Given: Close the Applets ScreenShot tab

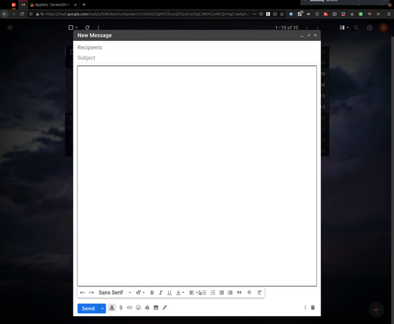Looking at the screenshot, I should [76, 5].
